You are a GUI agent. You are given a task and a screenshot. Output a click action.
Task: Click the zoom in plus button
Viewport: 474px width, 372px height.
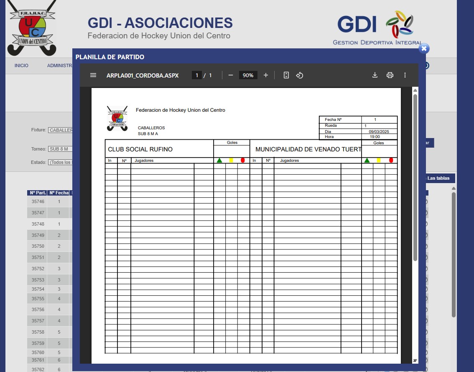tap(266, 75)
